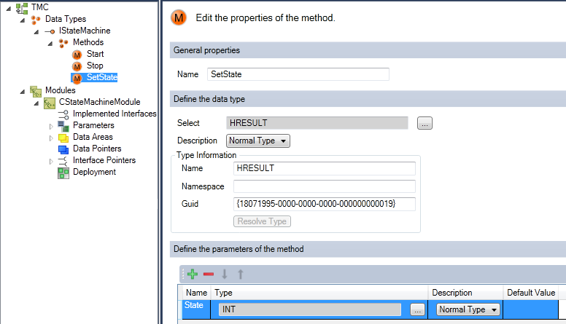Screen dimensions: 566x324
Task: Select the Stop method in tree
Action: click(x=95, y=66)
